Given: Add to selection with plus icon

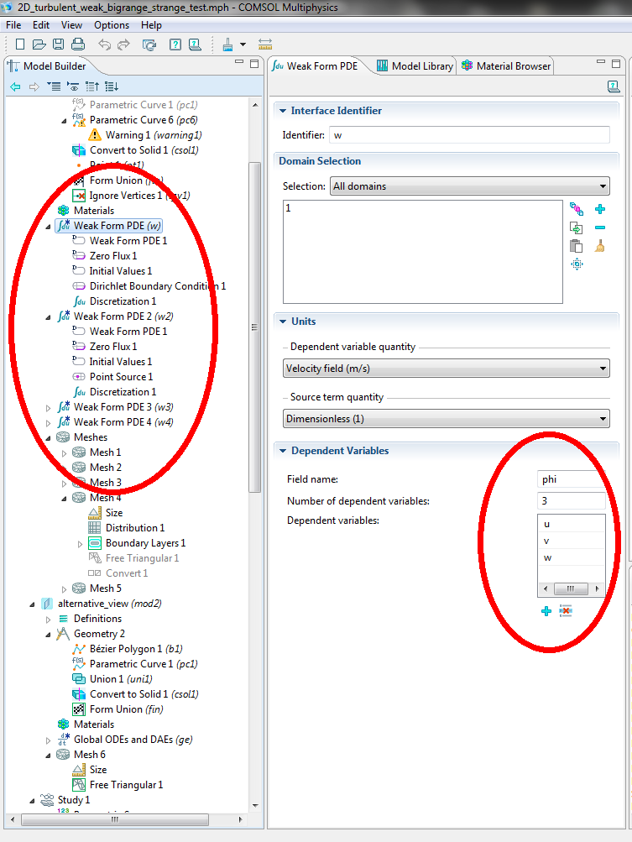Looking at the screenshot, I should (599, 210).
